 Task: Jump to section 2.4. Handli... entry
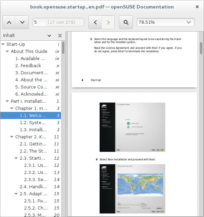(33, 187)
